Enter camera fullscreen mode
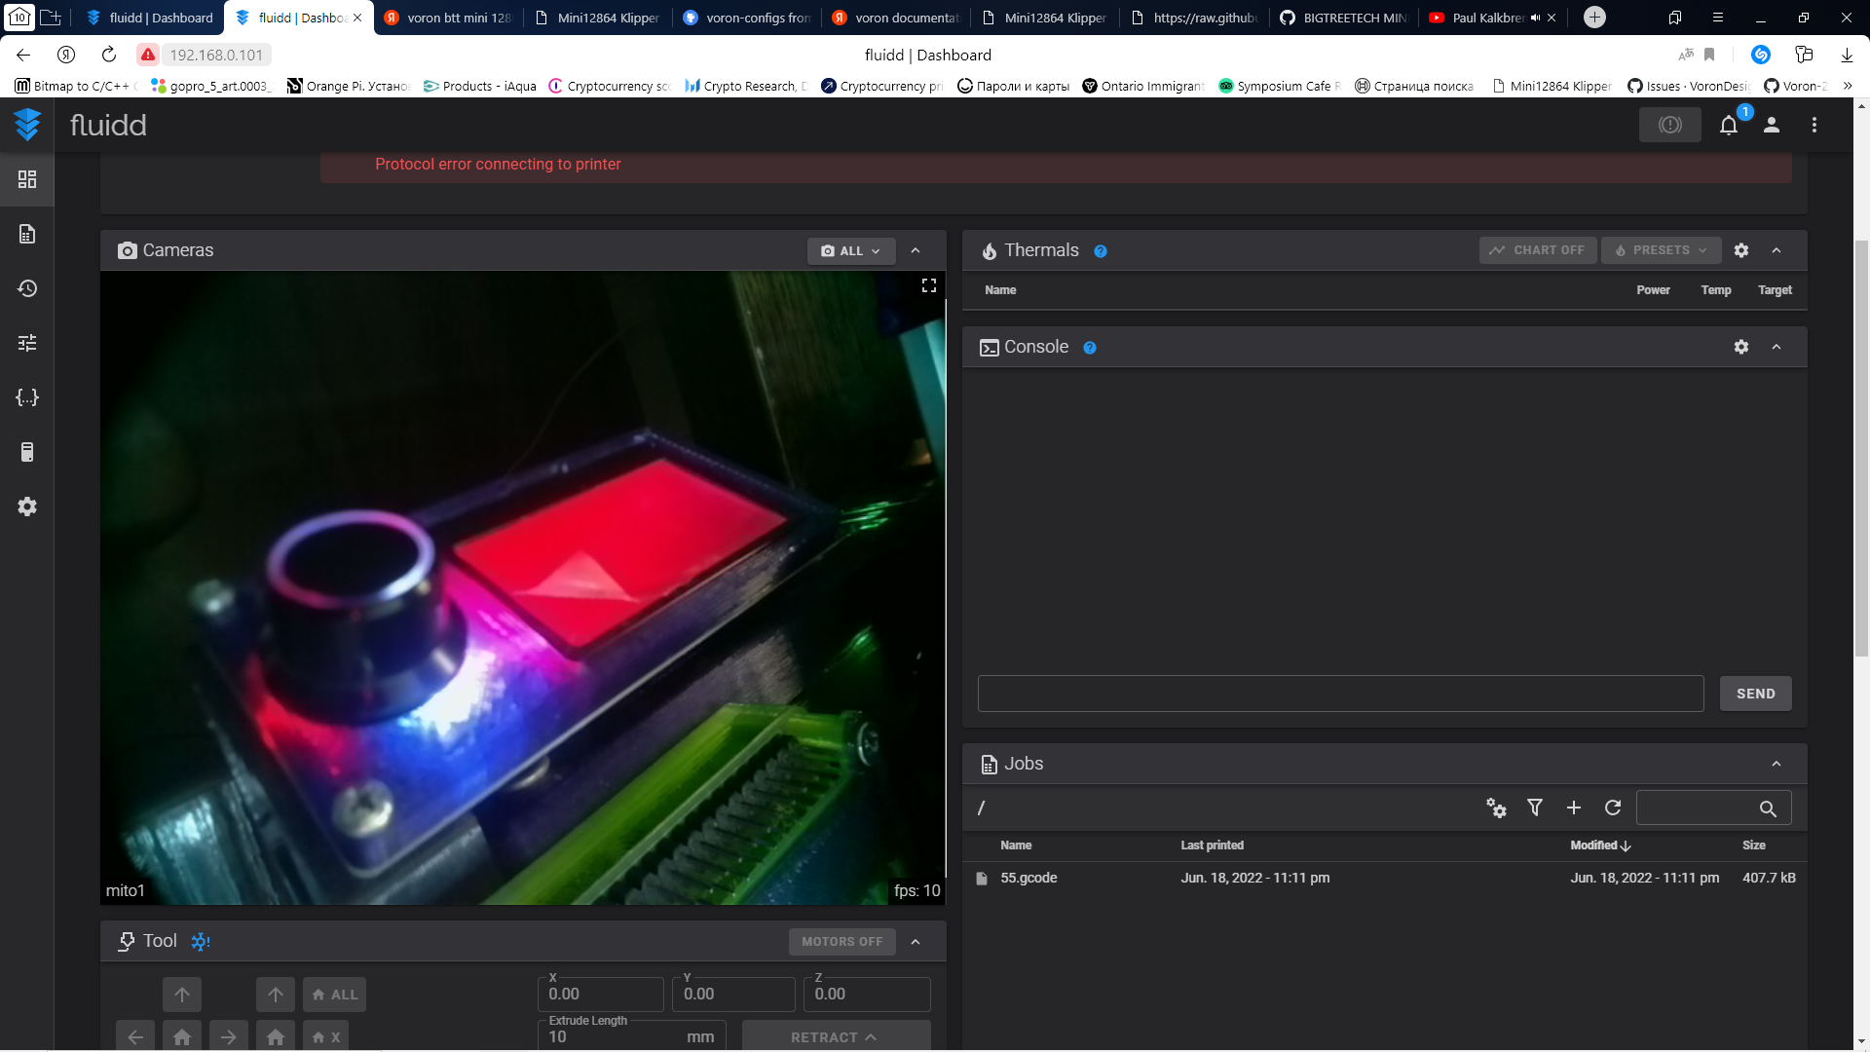 (928, 285)
